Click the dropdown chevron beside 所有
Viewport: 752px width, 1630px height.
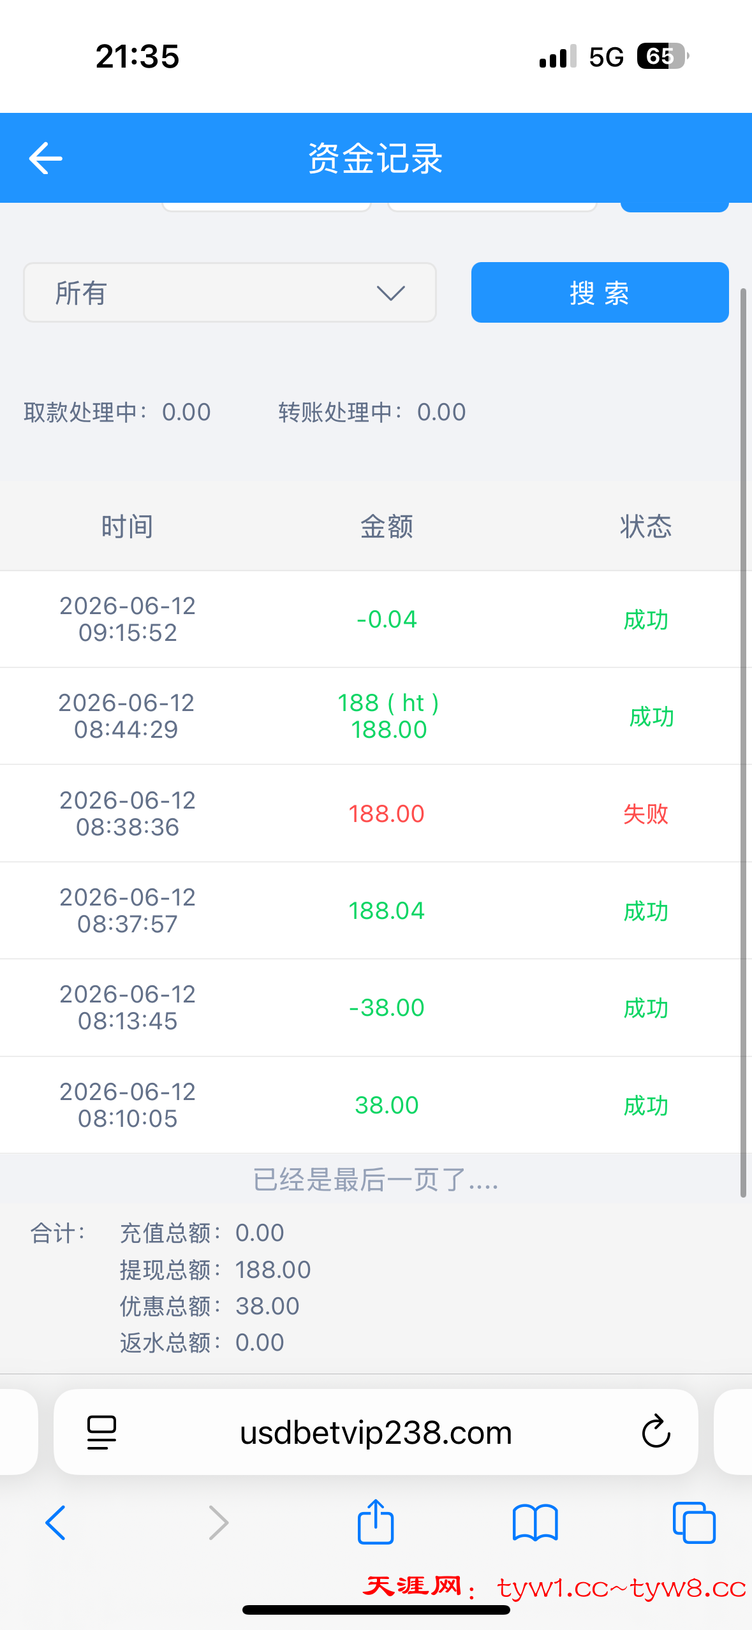click(x=390, y=293)
